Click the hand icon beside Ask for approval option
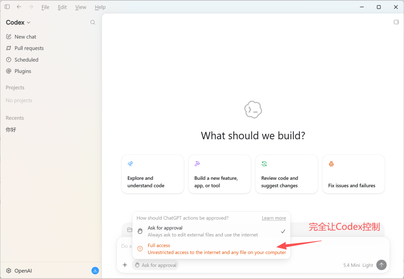 140,231
